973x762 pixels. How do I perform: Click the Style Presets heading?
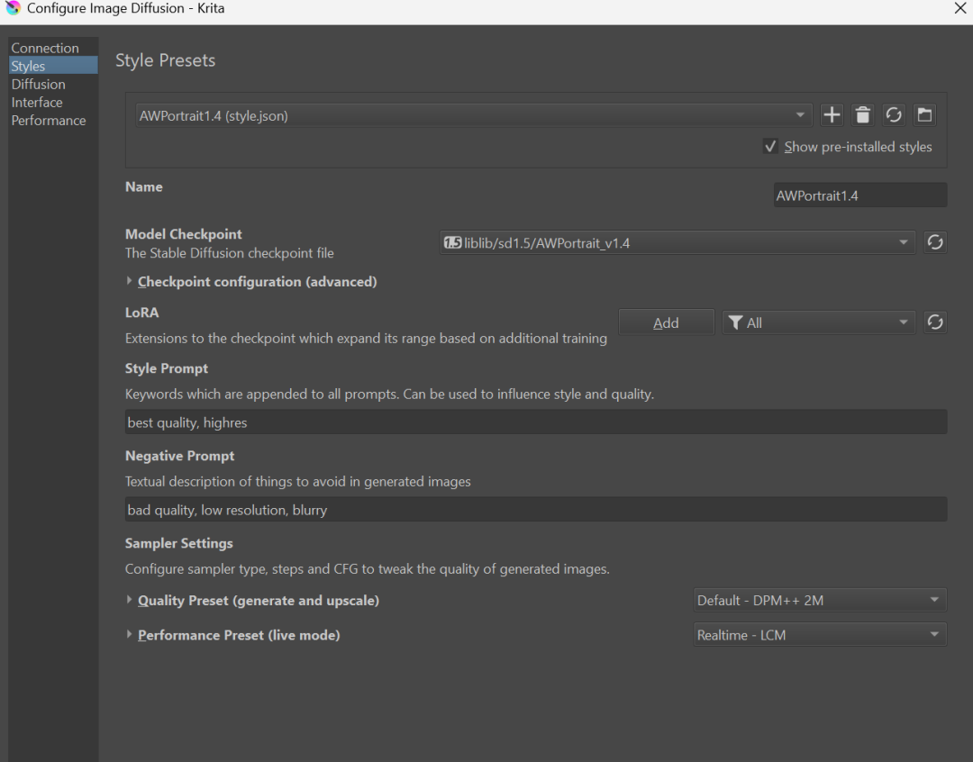pyautogui.click(x=165, y=60)
